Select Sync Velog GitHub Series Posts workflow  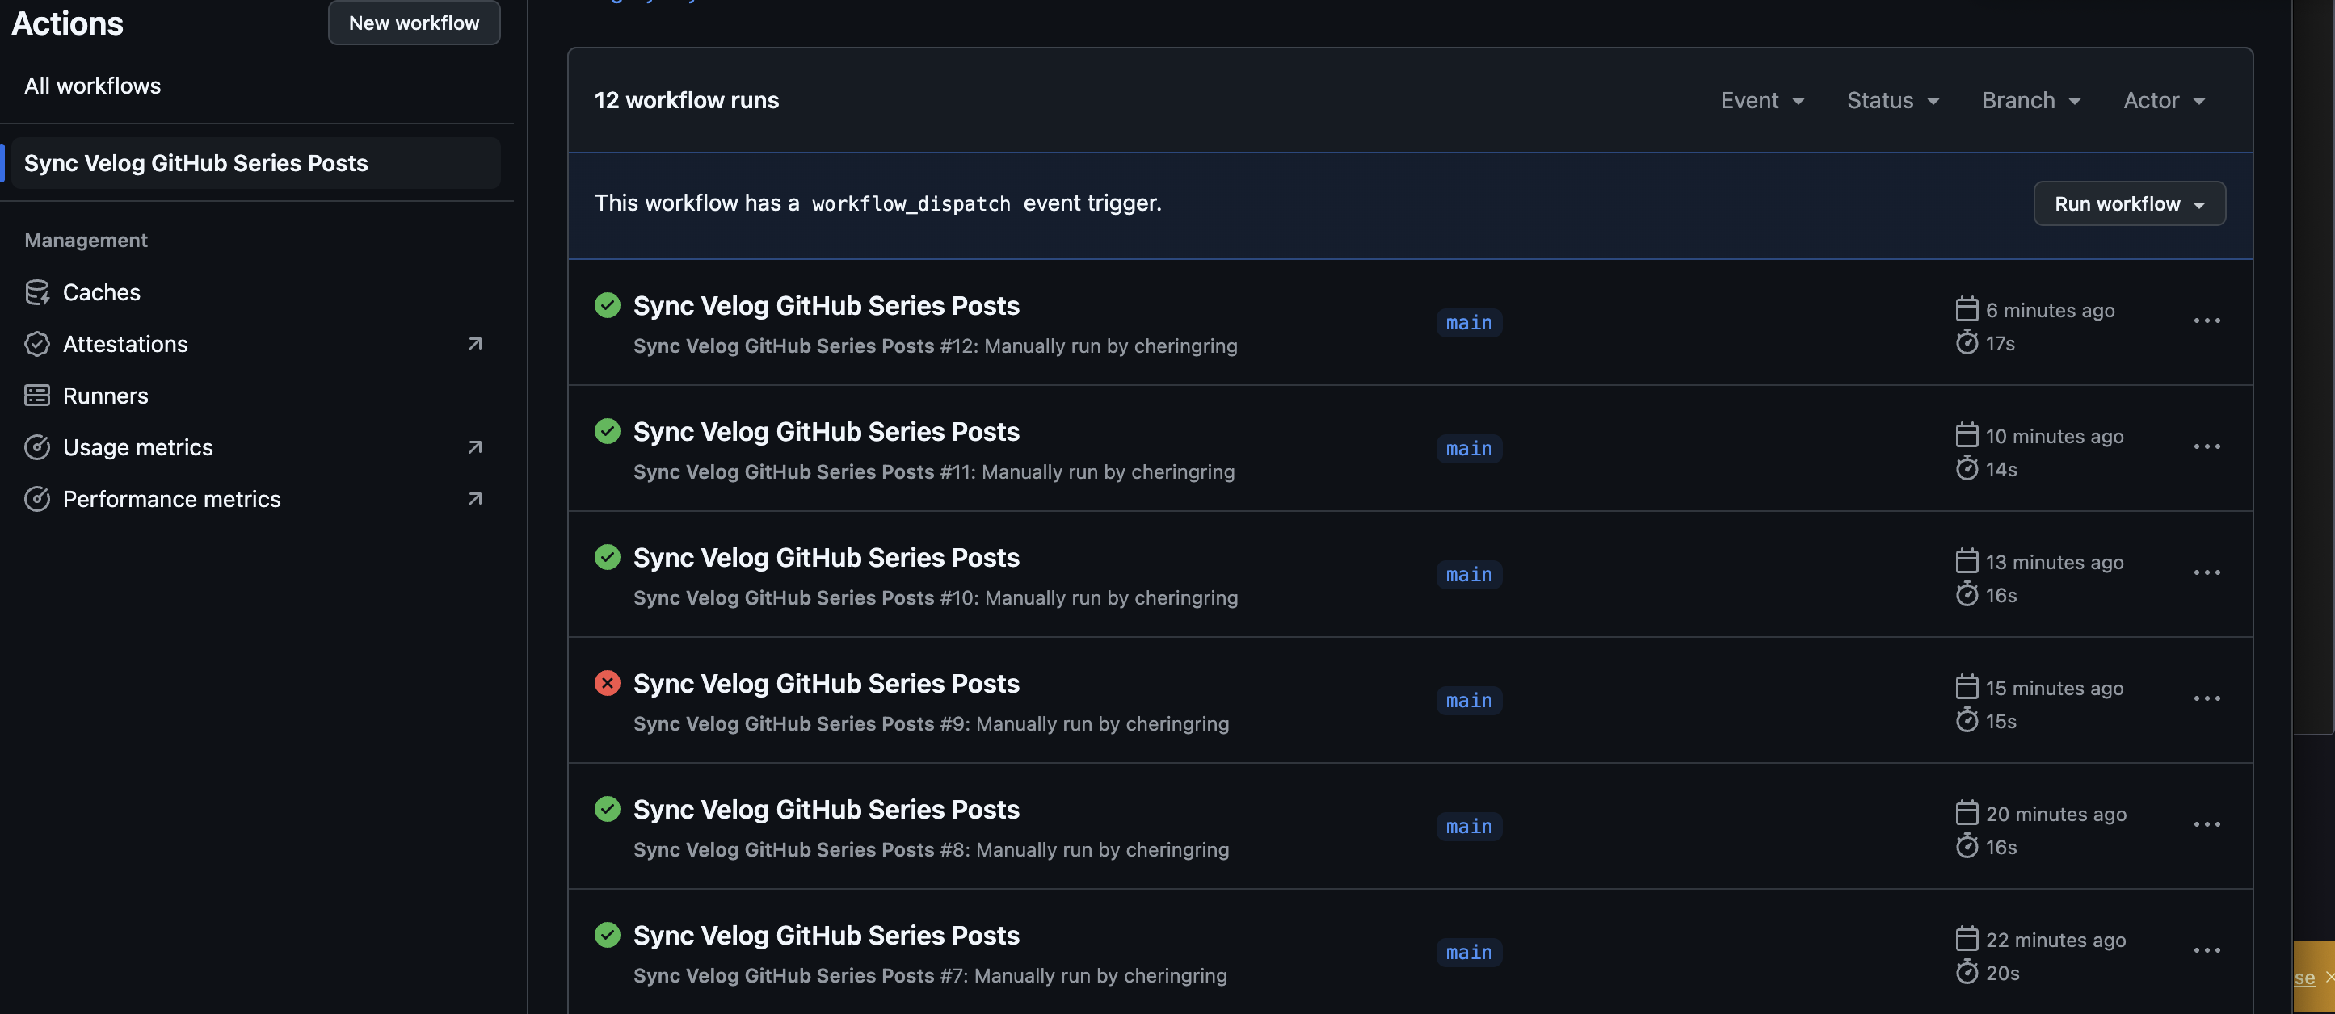tap(196, 163)
